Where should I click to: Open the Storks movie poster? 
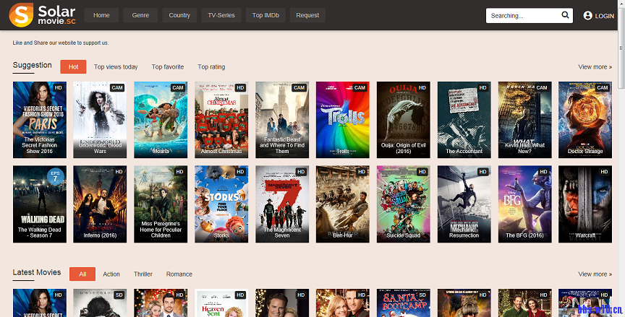tap(221, 204)
